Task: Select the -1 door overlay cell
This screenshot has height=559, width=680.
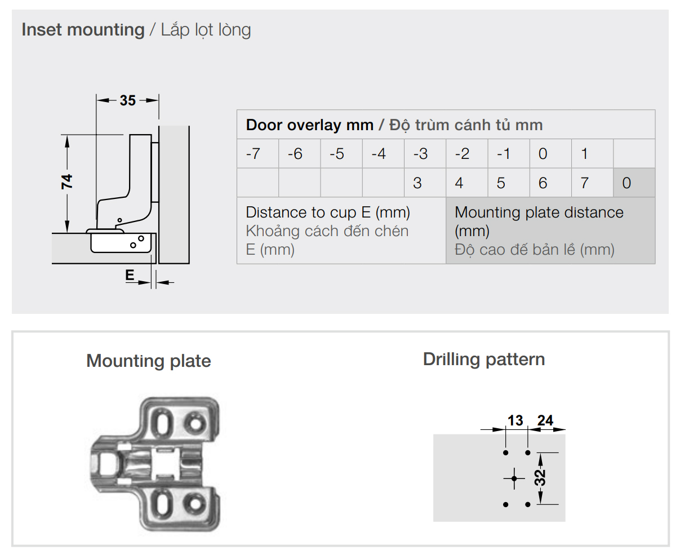Action: 504,154
